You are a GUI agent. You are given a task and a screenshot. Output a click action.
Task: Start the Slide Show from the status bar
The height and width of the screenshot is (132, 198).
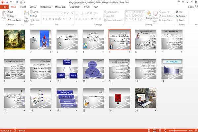tap(165, 130)
